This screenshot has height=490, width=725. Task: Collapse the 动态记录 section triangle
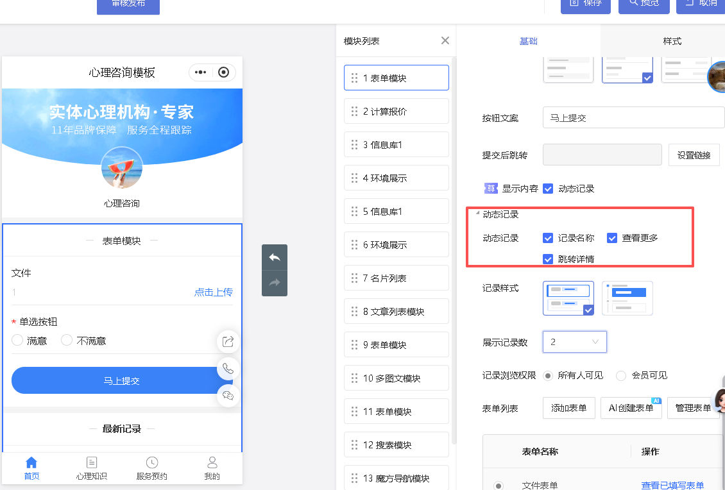477,214
